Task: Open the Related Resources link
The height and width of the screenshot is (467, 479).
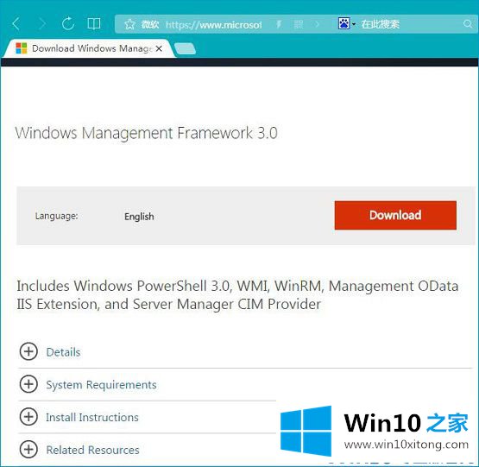Action: pos(92,450)
